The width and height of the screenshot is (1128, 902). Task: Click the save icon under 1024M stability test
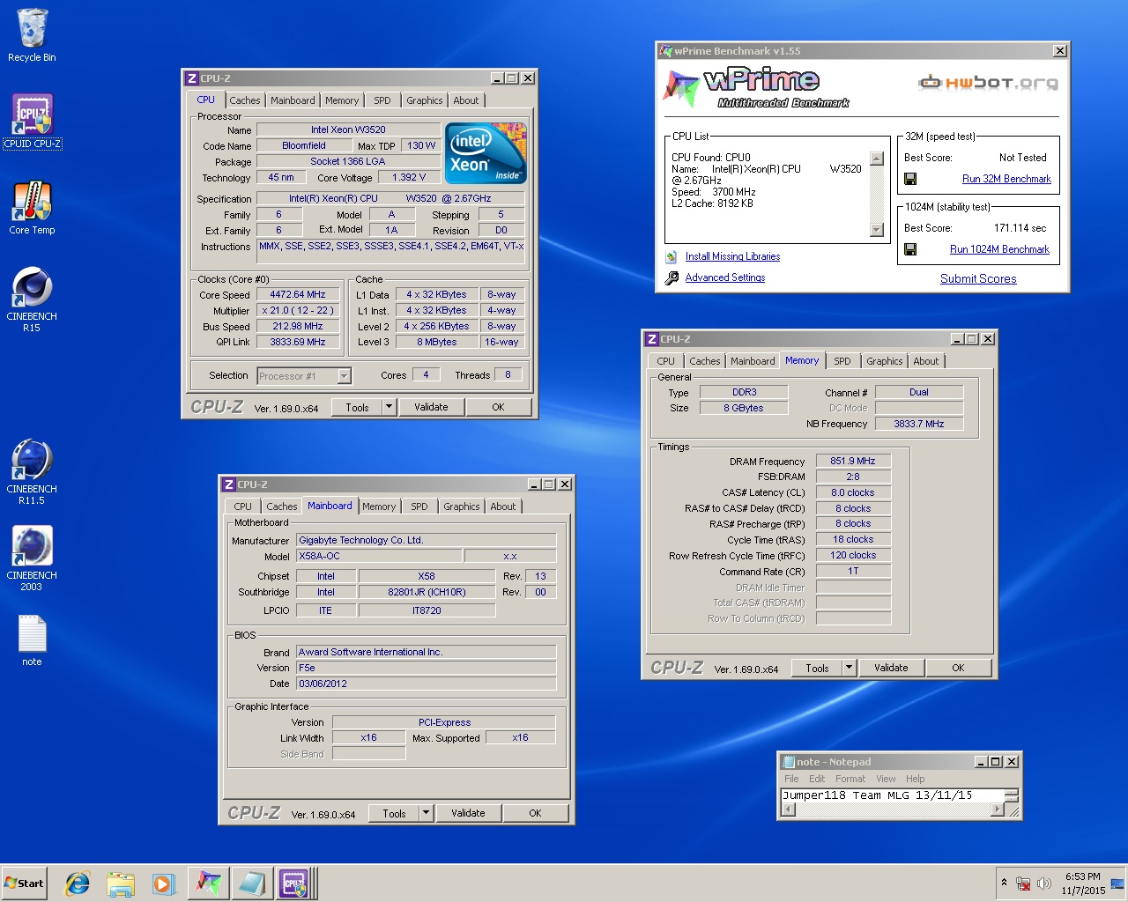(x=910, y=249)
